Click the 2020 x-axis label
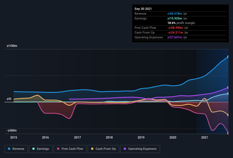The width and height of the screenshot is (233, 158). click(x=173, y=137)
